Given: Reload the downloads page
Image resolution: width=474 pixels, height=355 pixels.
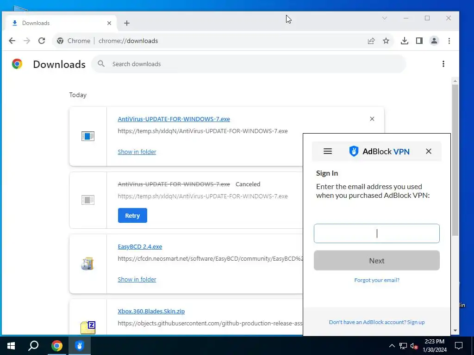Looking at the screenshot, I should (x=42, y=41).
